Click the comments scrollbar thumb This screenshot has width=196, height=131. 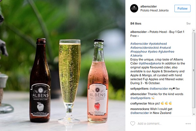tap(194, 70)
